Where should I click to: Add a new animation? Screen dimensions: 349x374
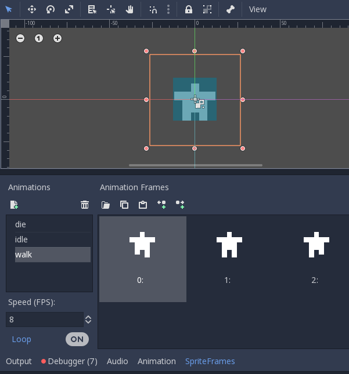tap(14, 205)
